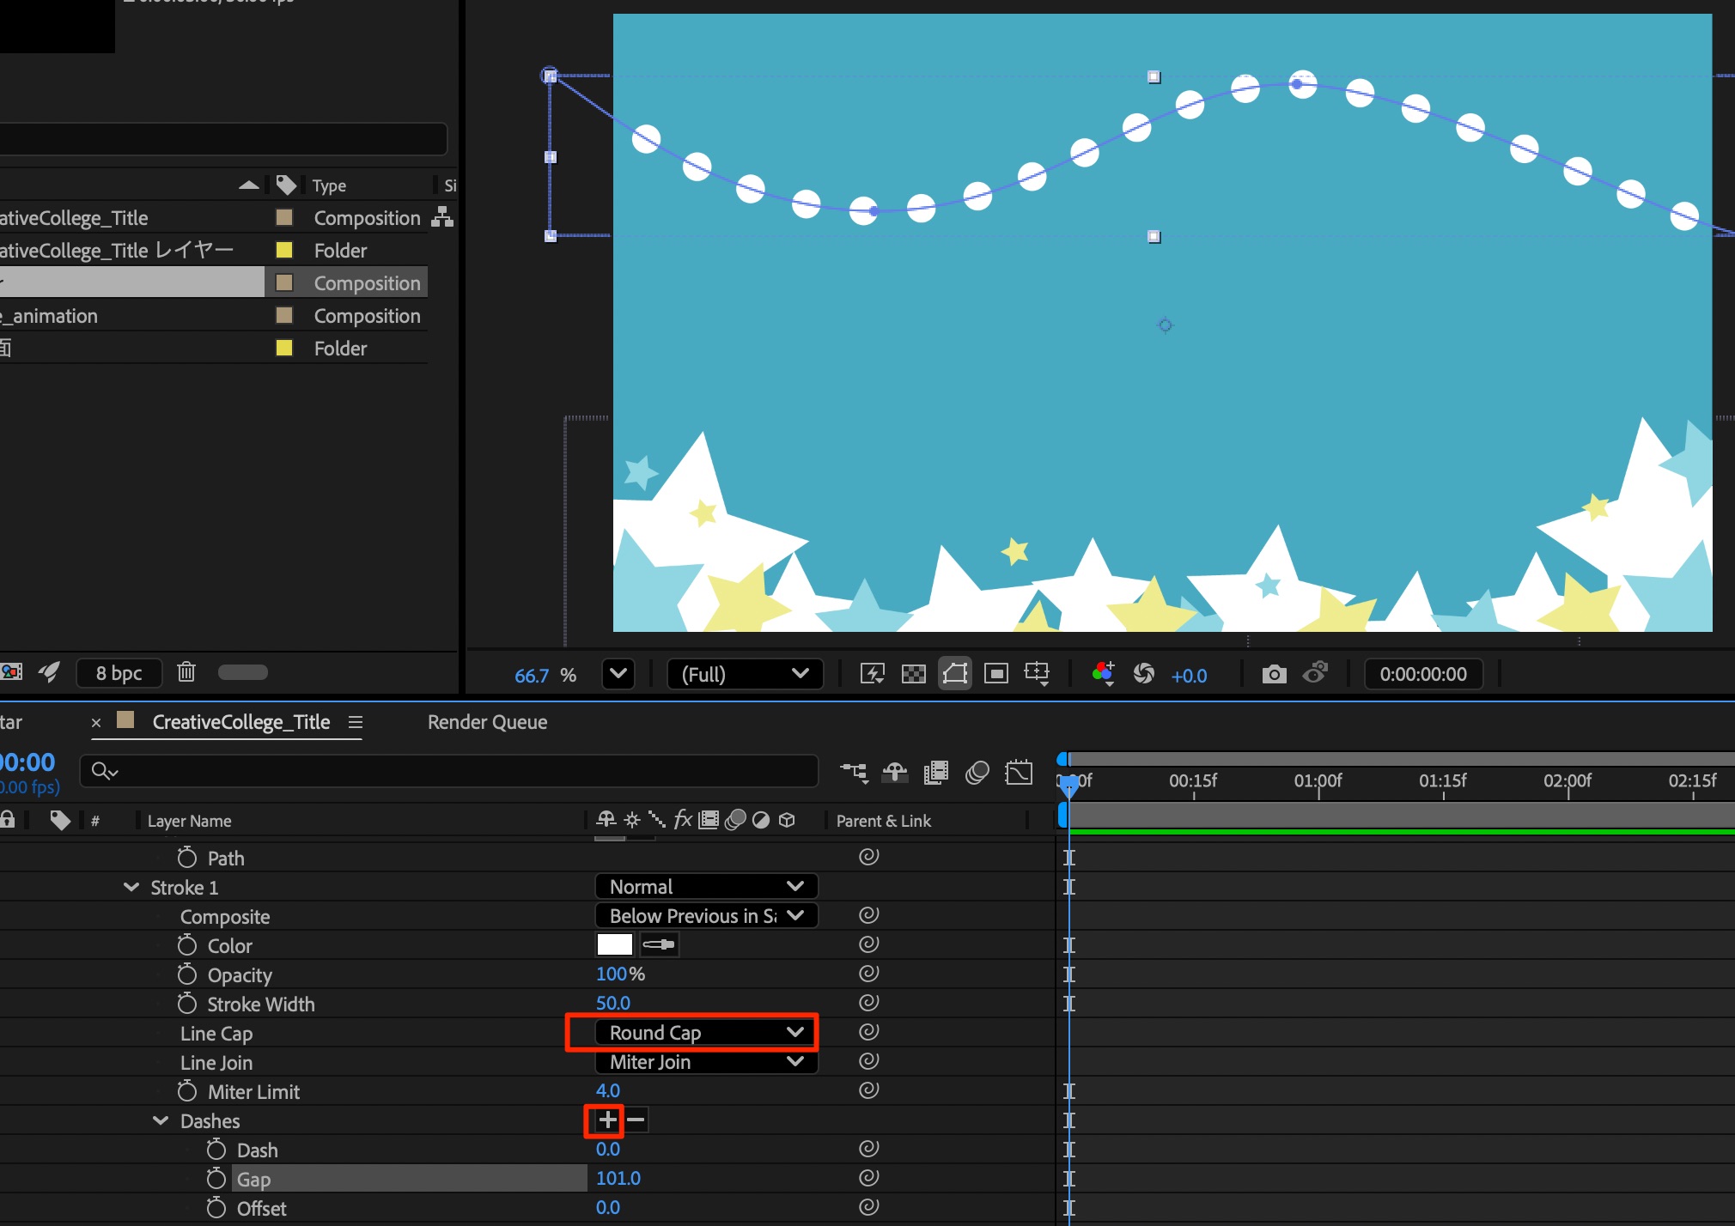Enable the motion blur switch icon

pos(977,773)
